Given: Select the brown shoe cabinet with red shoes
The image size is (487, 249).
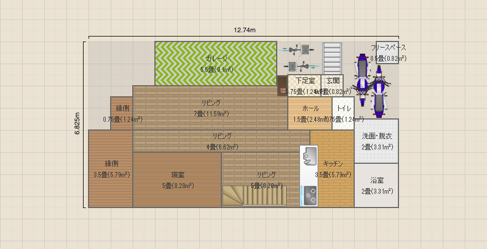Looking at the screenshot, I should click(282, 86).
